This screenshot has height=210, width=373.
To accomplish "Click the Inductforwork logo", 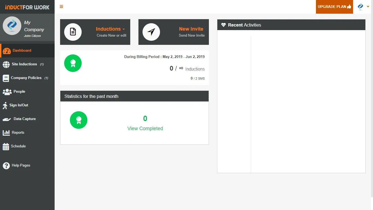I will click(27, 7).
